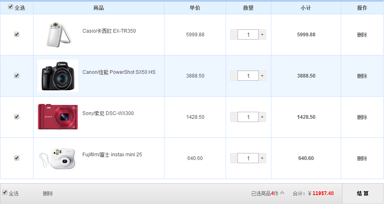The width and height of the screenshot is (384, 204).
Task: Open the Sony/索尼 DSC-WX300 product name
Action: (108, 113)
